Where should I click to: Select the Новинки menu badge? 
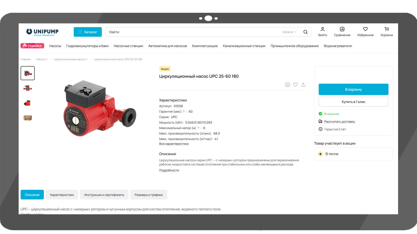[32, 46]
